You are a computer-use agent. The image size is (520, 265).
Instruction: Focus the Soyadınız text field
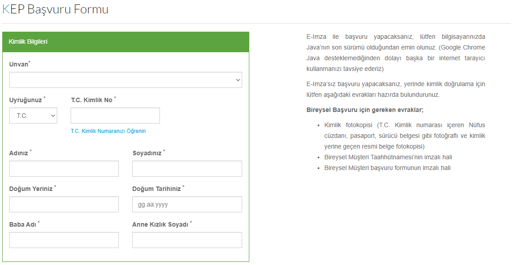187,169
